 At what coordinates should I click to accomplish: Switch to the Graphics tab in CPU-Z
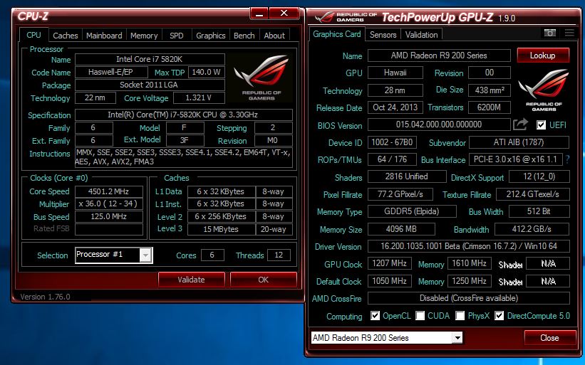(211, 36)
